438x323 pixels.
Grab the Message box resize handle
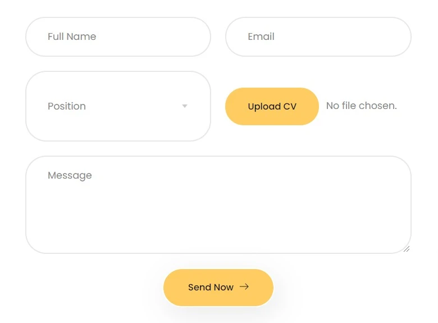pos(407,249)
